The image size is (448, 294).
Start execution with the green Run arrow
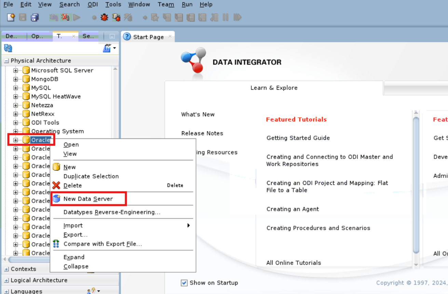76,17
